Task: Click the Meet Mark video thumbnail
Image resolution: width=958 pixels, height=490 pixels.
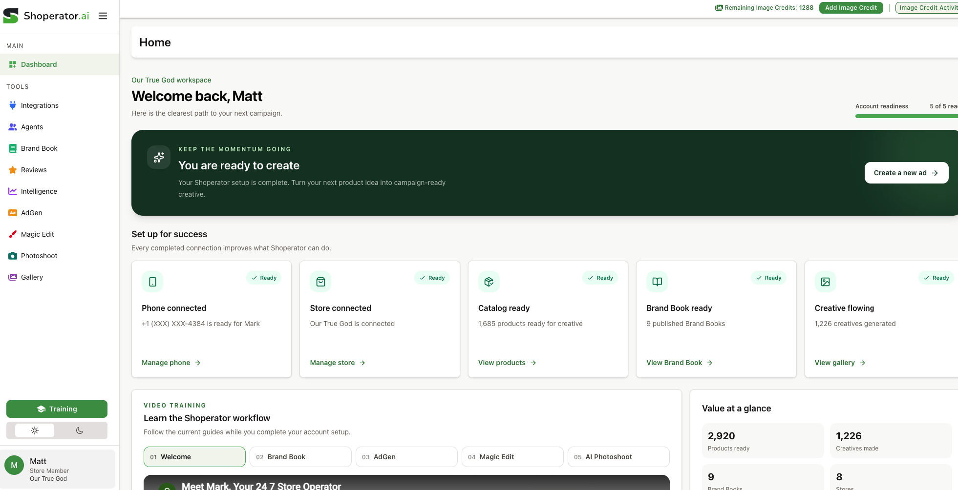Action: 406,483
